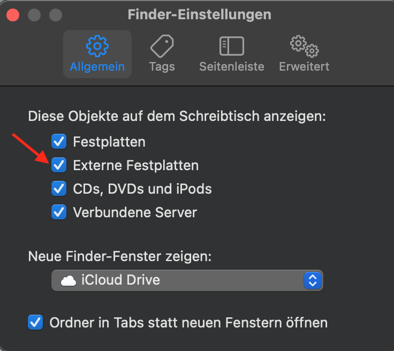The height and width of the screenshot is (351, 394).
Task: Toggle CDs, DVDs und iPods checkbox
Action: 58,189
